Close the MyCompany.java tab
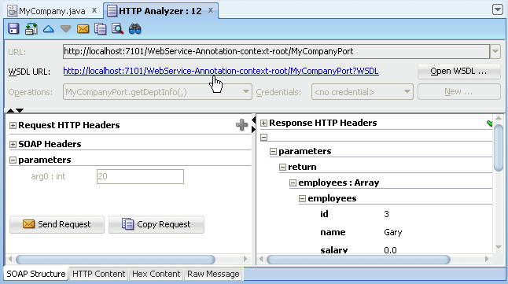 (94, 10)
